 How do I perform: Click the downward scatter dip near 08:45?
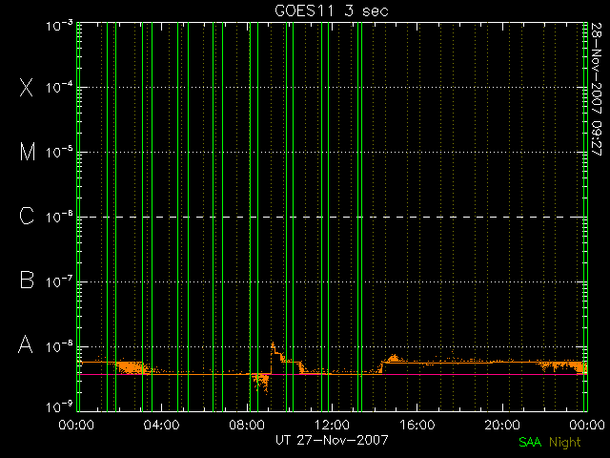click(x=261, y=383)
